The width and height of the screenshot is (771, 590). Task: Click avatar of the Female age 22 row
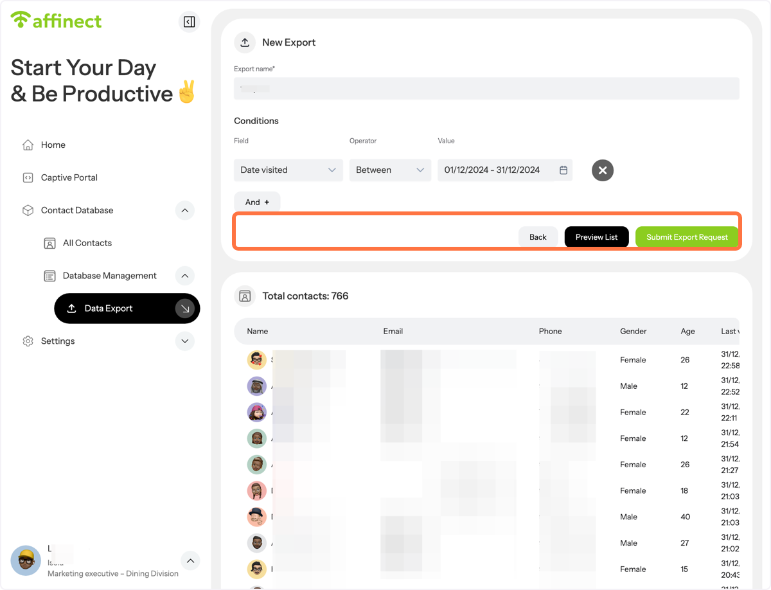pyautogui.click(x=257, y=412)
